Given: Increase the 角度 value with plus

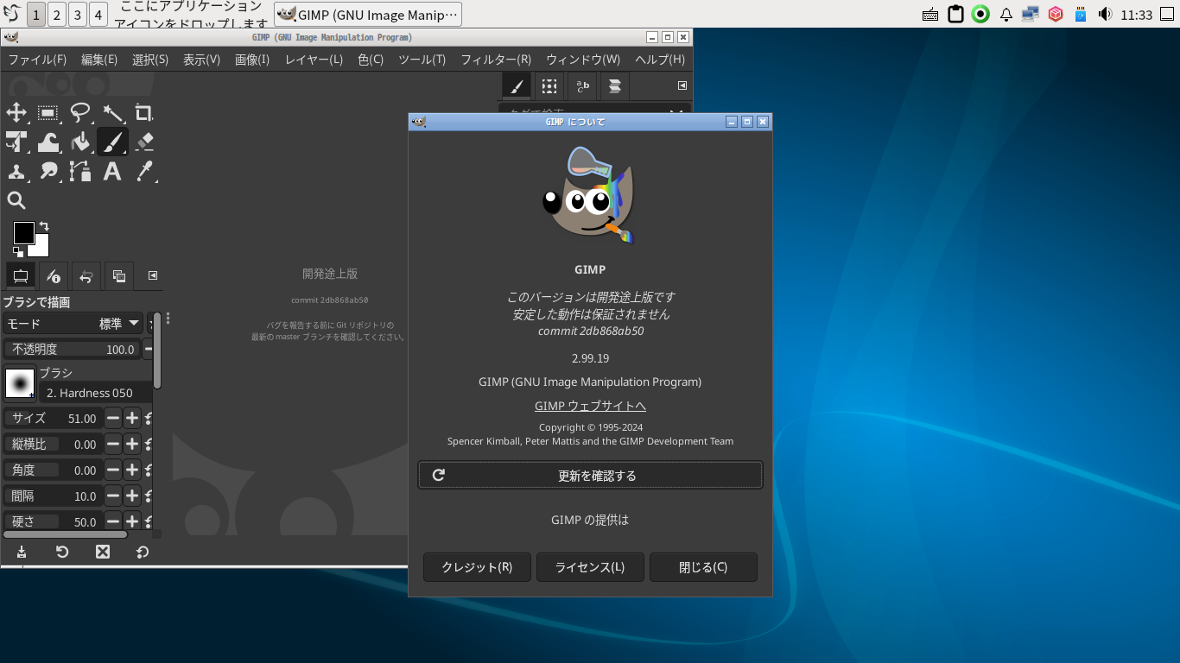Looking at the screenshot, I should pyautogui.click(x=131, y=470).
